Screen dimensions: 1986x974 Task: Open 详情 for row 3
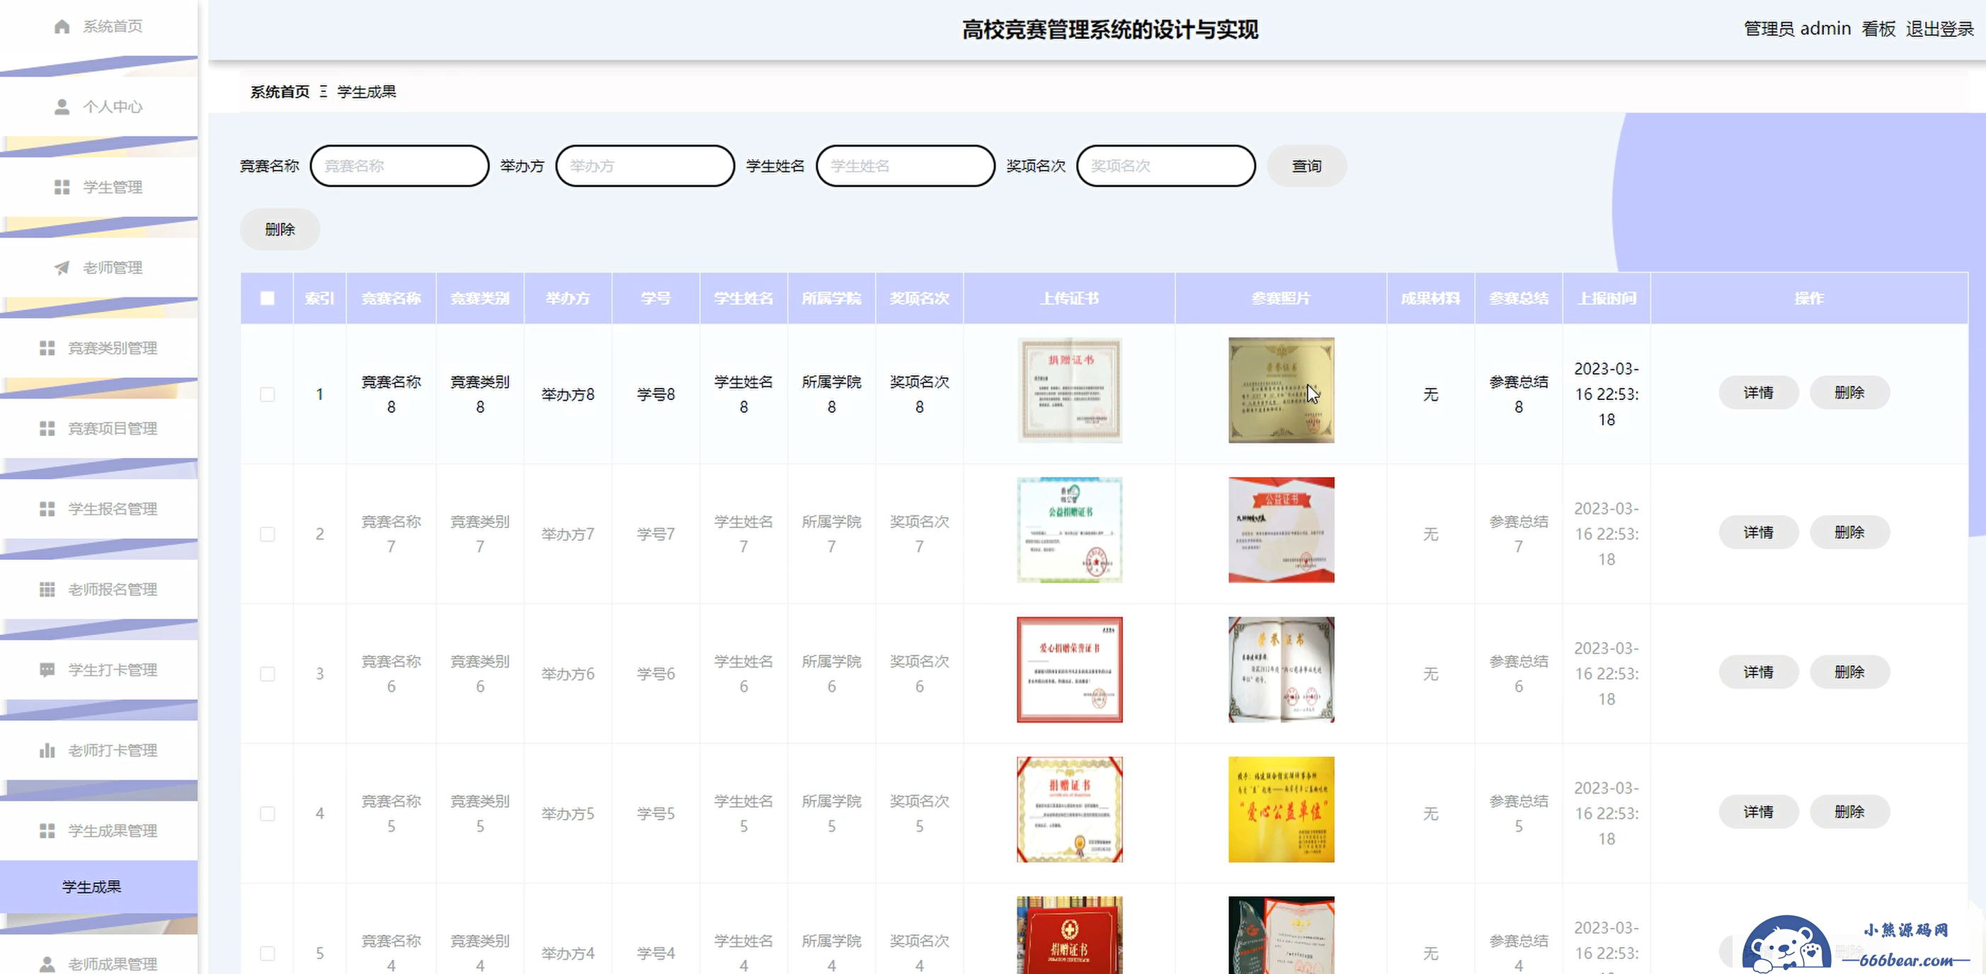coord(1759,672)
